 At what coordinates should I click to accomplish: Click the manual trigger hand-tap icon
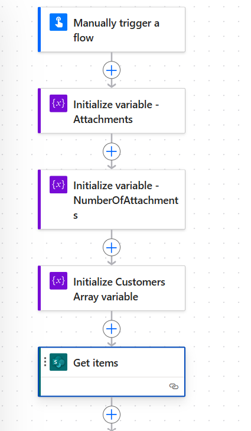pos(58,22)
